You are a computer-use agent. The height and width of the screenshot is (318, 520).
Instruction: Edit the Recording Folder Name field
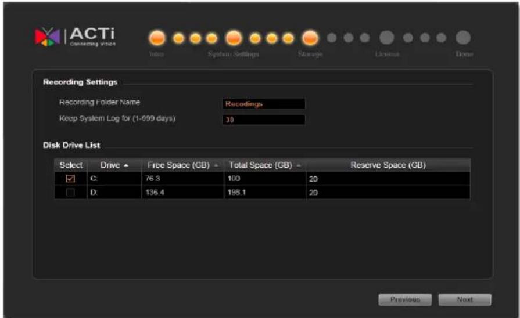[264, 104]
